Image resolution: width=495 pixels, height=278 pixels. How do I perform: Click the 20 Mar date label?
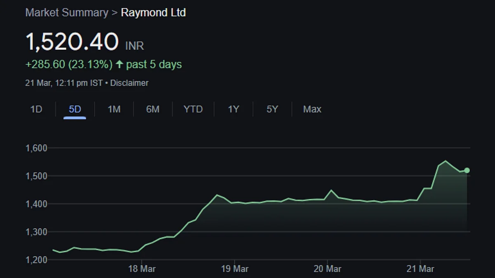[x=328, y=269]
